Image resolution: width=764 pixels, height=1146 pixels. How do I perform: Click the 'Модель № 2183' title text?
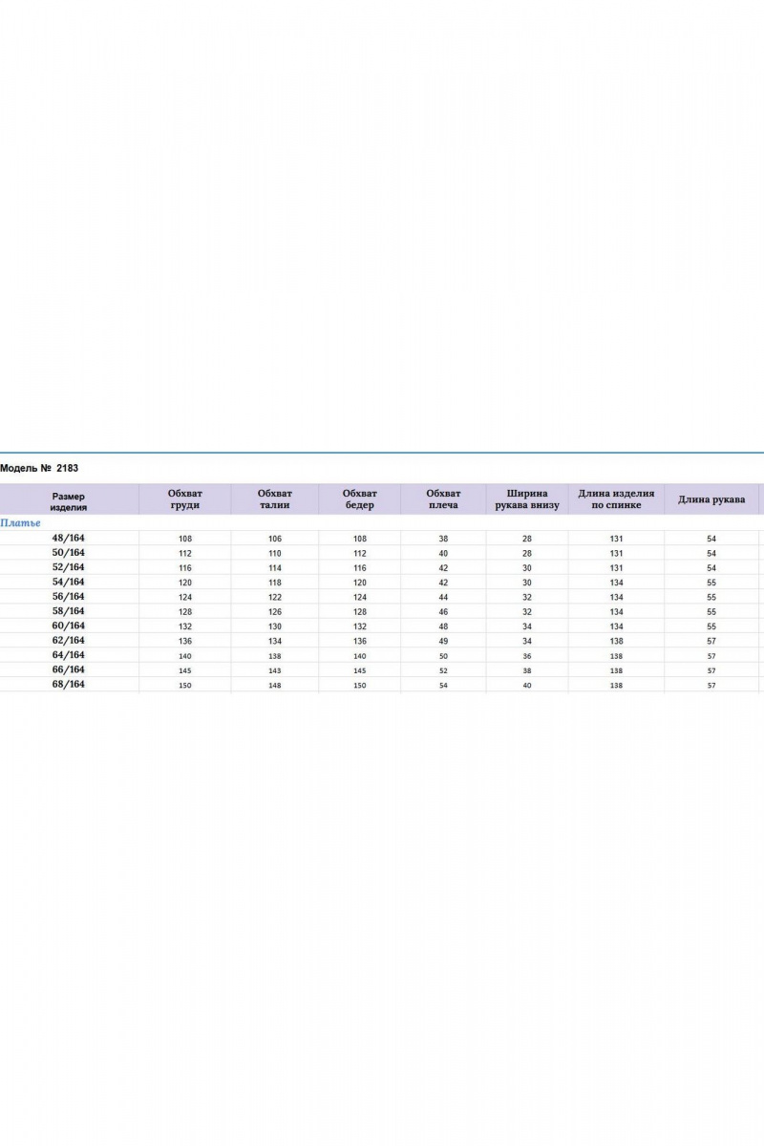[39, 469]
